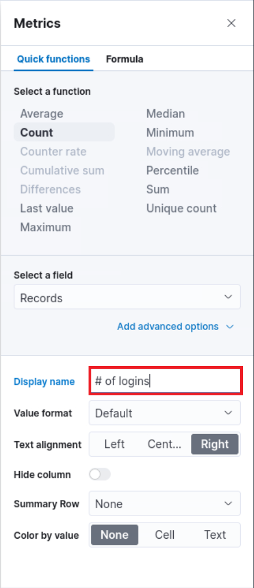The image size is (254, 588).
Task: Switch to the Quick functions tab
Action: click(54, 59)
